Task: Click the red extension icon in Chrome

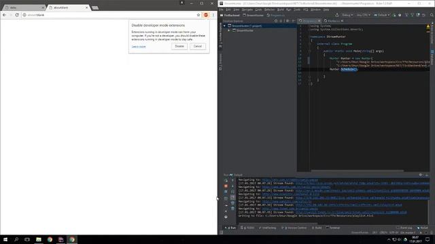Action: 206,15
